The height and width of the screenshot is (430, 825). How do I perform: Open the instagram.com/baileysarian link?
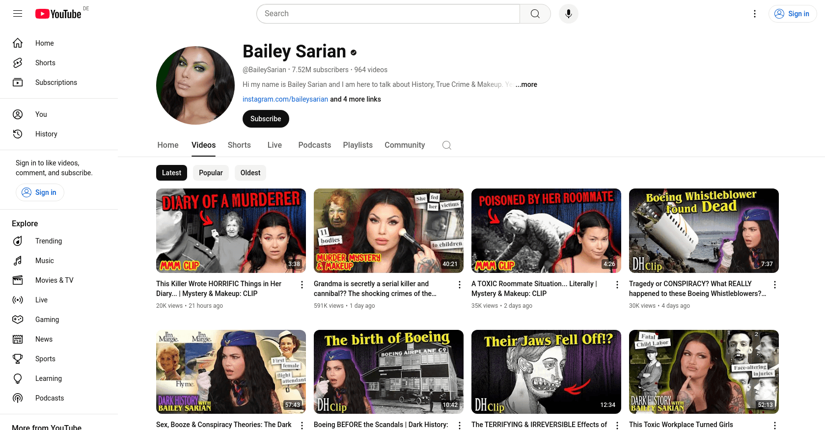coord(285,99)
